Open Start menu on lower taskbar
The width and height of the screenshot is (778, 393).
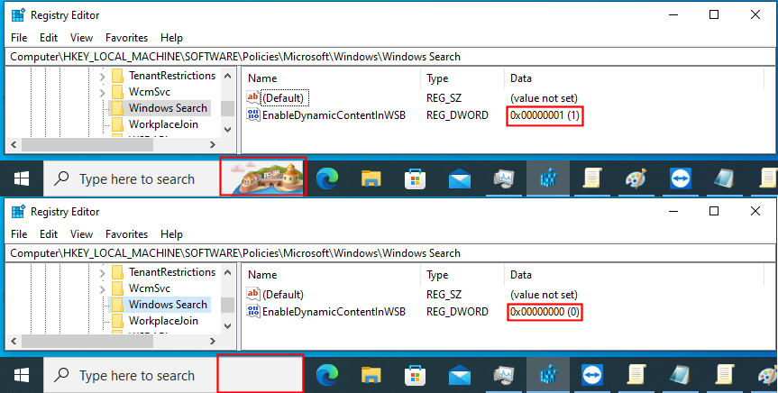click(21, 375)
